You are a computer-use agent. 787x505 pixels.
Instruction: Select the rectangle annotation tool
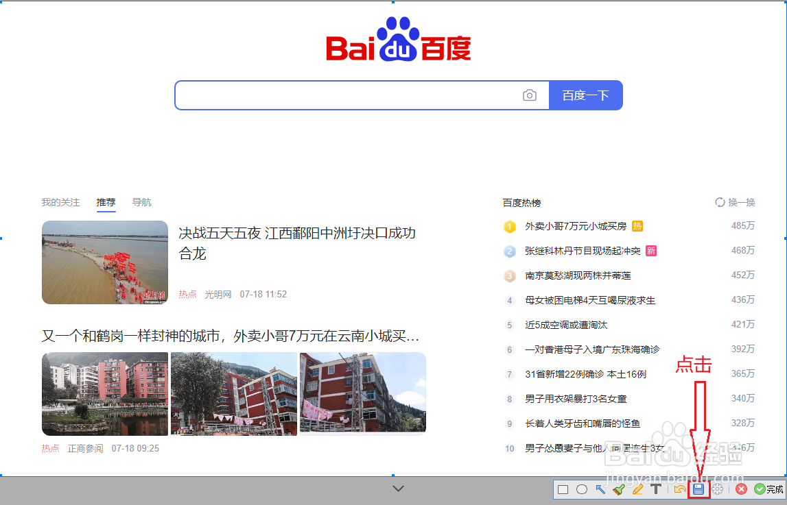tap(563, 489)
